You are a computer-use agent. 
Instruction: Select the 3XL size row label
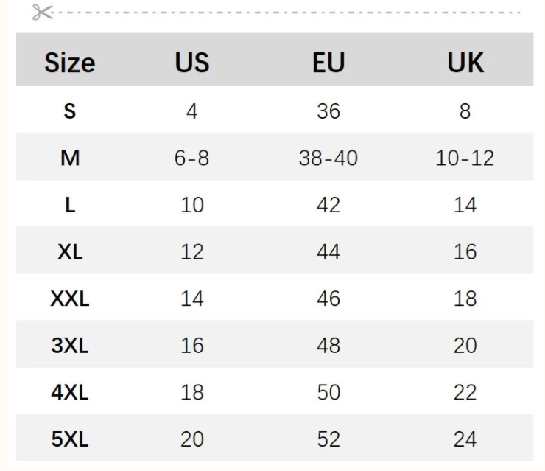[x=70, y=346]
